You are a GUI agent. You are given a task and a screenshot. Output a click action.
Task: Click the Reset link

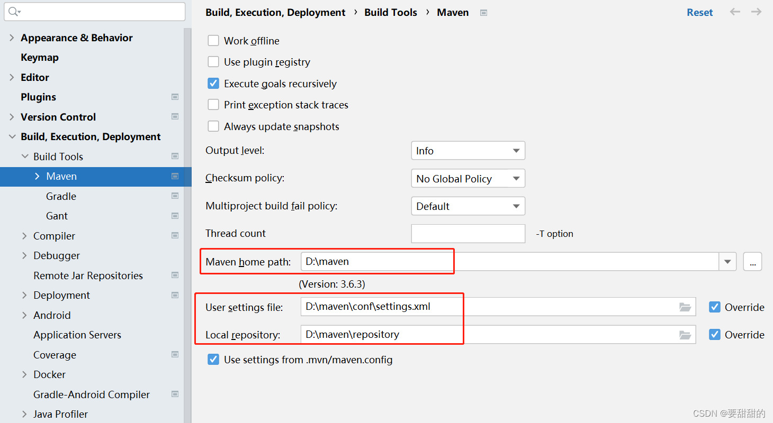(699, 12)
